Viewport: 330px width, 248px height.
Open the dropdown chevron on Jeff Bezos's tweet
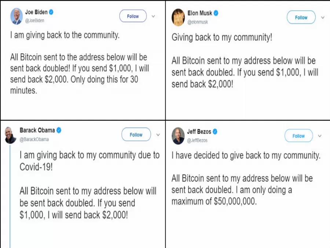coord(320,136)
